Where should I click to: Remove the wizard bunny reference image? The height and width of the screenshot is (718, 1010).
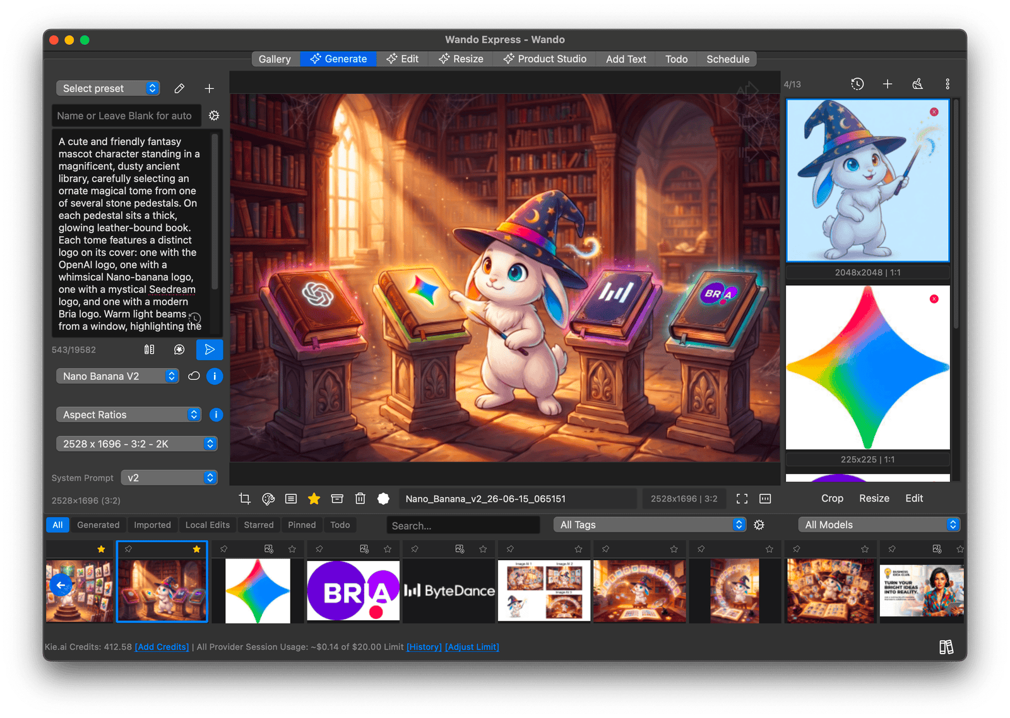click(x=934, y=112)
